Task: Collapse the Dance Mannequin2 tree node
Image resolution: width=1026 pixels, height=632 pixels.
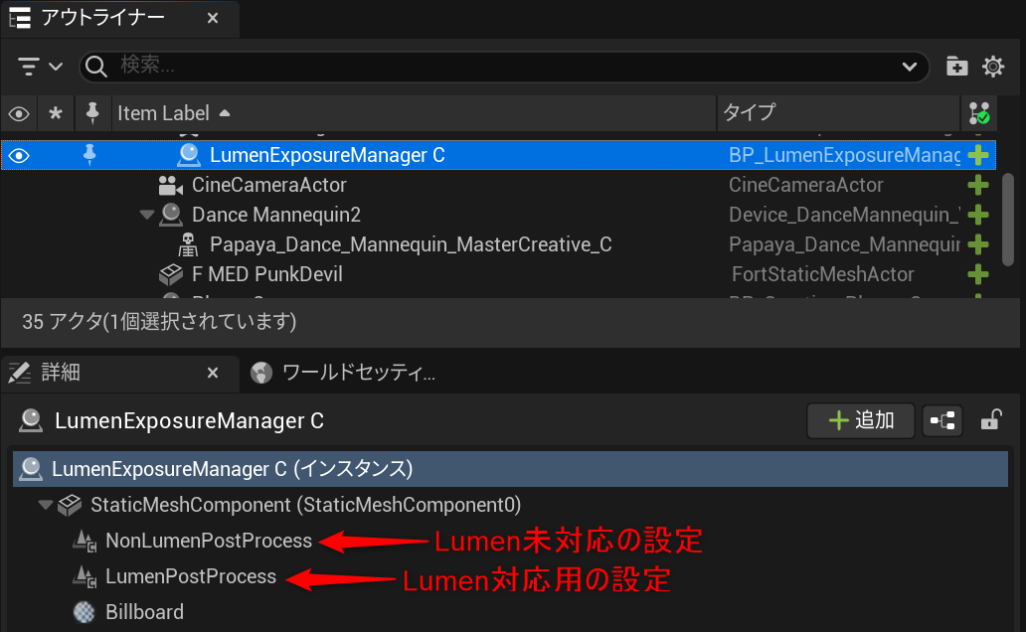Action: tap(146, 215)
